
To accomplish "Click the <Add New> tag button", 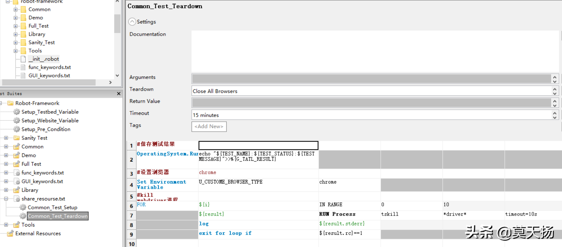I will tap(209, 127).
